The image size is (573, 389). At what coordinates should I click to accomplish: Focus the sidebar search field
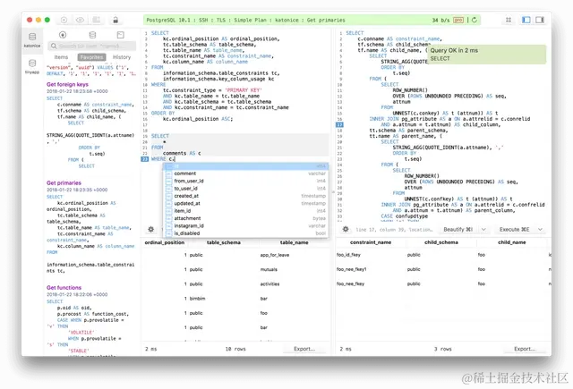[x=91, y=46]
